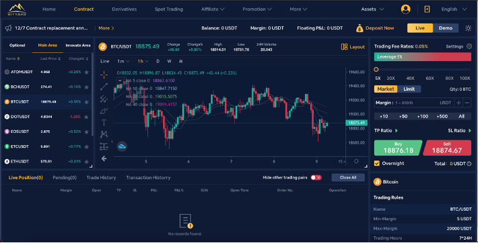Open the 1h interval dropdown
This screenshot has height=243, width=478.
coord(143,61)
